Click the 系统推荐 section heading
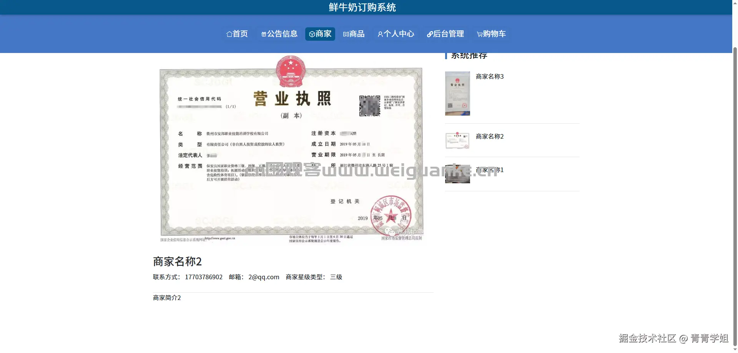This screenshot has width=738, height=353. pyautogui.click(x=469, y=56)
